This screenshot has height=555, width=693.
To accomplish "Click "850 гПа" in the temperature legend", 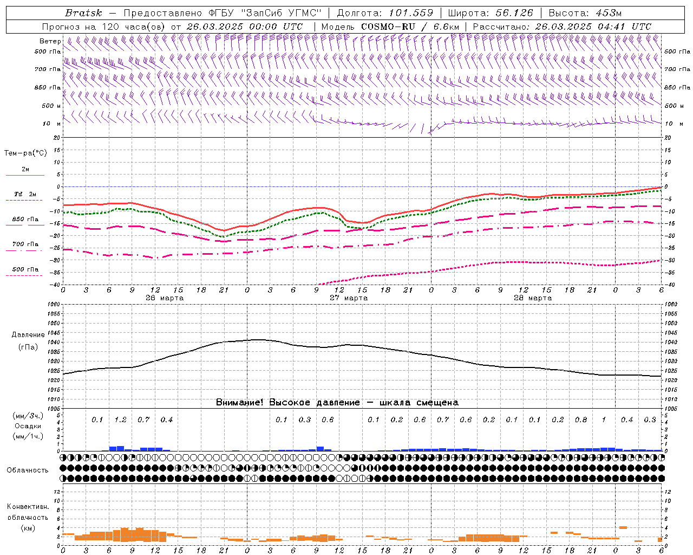I will [x=25, y=220].
